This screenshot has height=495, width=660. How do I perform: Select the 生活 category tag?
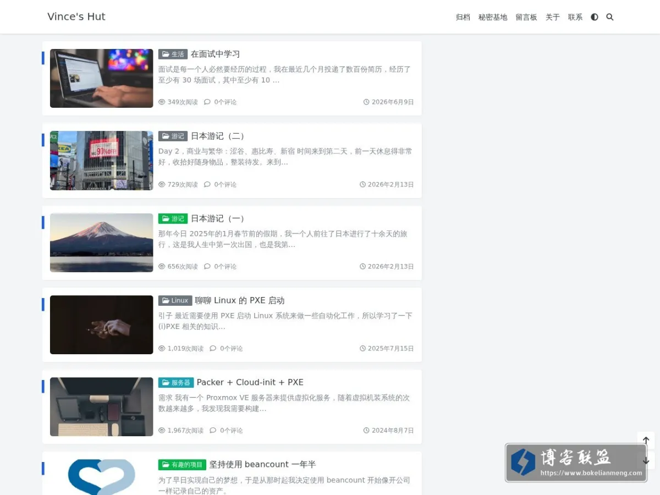[x=173, y=54]
